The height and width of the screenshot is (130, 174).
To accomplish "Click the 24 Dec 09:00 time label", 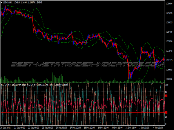I will click(x=61, y=128).
